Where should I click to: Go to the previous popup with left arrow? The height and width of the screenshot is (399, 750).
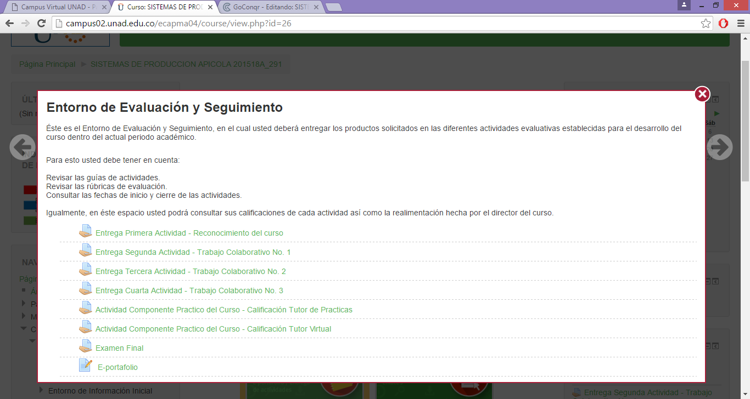pyautogui.click(x=23, y=147)
